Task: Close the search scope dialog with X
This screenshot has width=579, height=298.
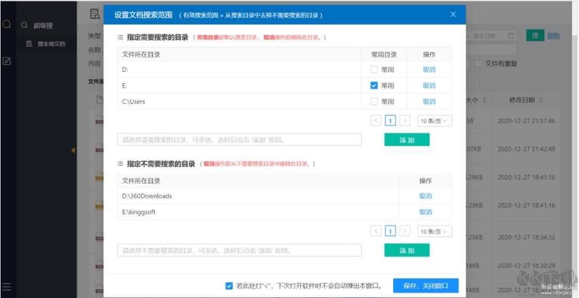Action: [453, 14]
